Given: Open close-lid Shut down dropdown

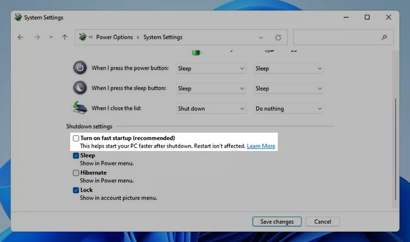Looking at the screenshot, I should 211,109.
